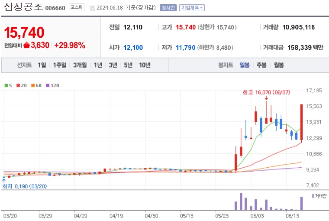Click the 봉차트 candle chart label
The width and height of the screenshot is (329, 221).
tap(226, 65)
